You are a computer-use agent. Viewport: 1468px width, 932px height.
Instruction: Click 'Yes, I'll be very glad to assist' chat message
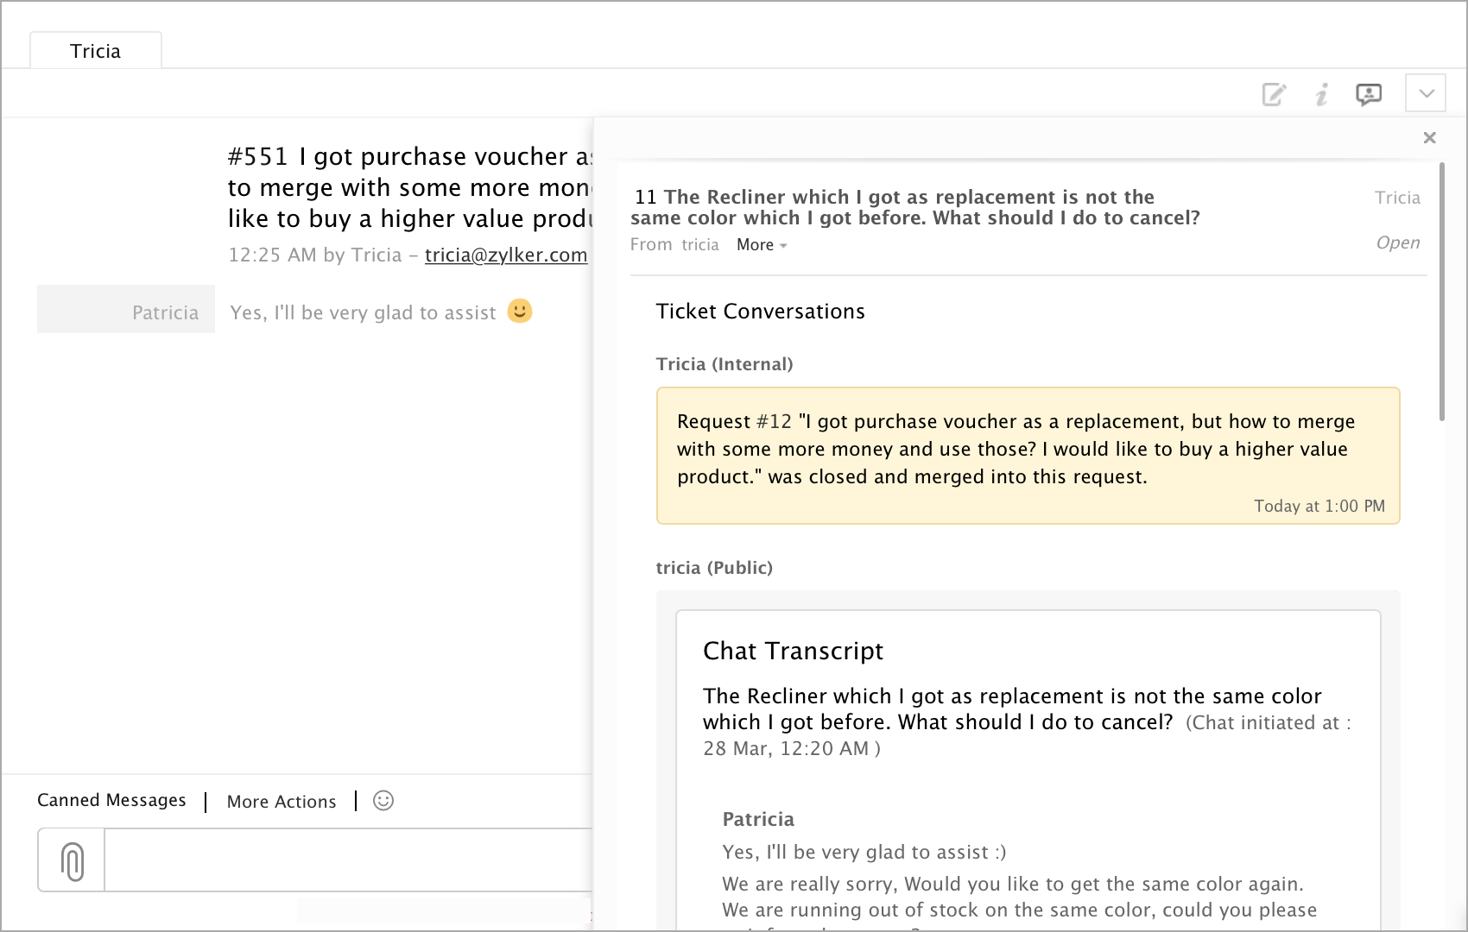(x=363, y=312)
